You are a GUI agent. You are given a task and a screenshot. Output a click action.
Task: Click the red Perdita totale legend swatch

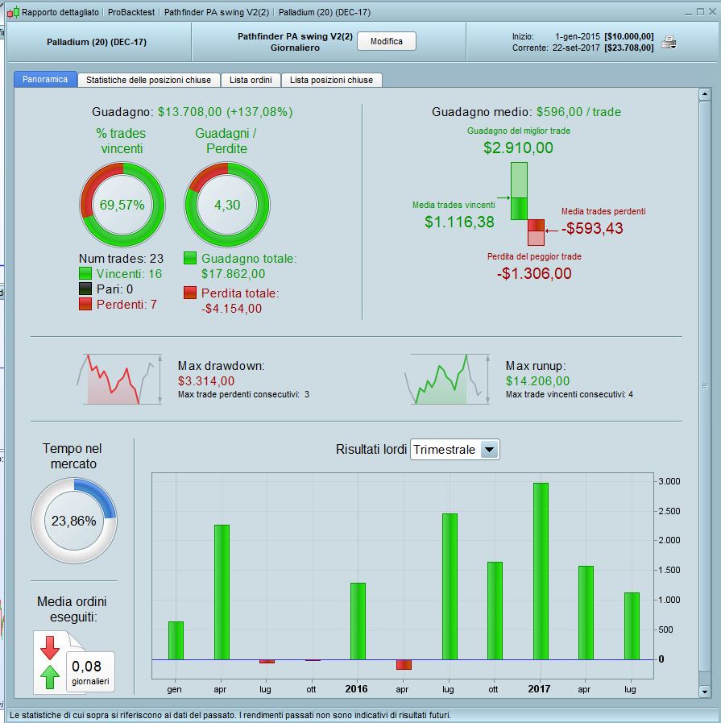coord(190,293)
